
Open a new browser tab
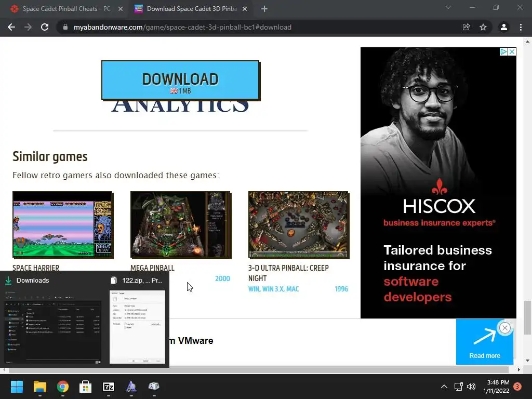pos(264,9)
